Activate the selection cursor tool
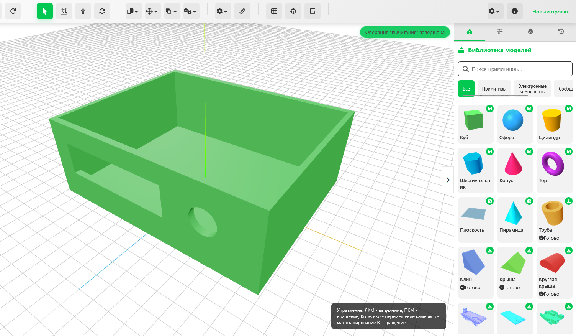Viewport: 576px width, 336px height. (44, 11)
